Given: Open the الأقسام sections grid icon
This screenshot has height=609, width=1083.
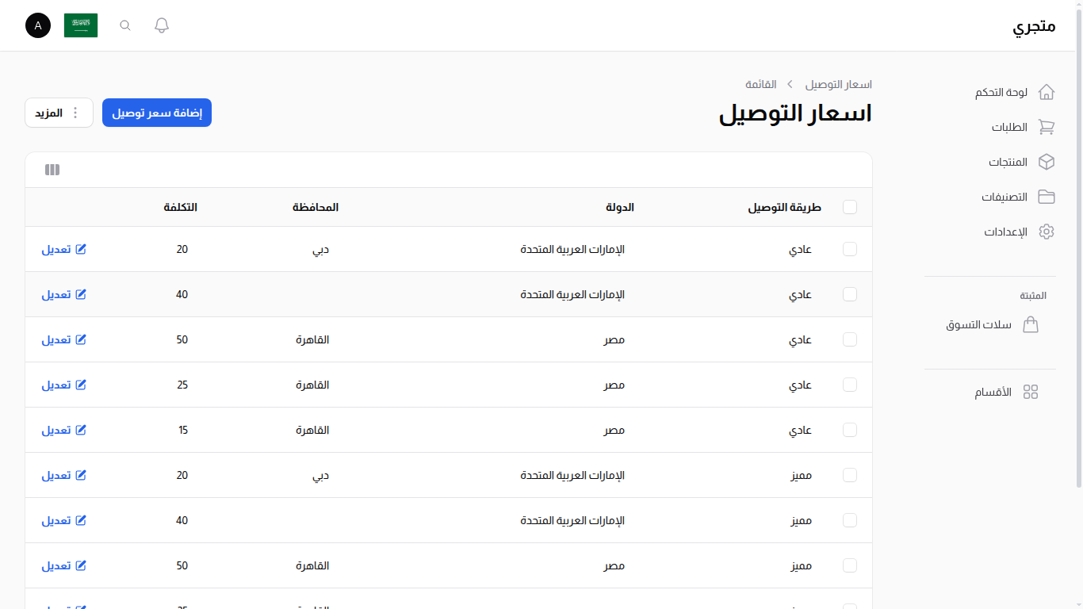Looking at the screenshot, I should [1031, 391].
